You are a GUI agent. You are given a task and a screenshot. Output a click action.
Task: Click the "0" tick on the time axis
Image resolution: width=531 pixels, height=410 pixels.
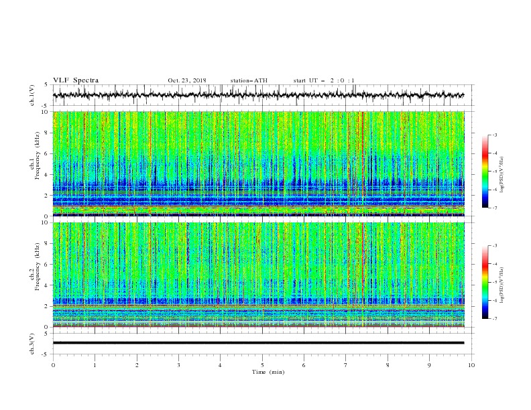click(x=53, y=365)
